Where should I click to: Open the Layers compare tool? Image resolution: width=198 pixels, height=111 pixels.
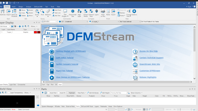[x=96, y=12]
